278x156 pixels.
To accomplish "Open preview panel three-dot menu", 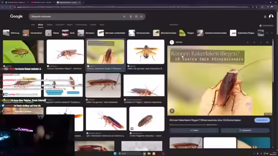I will 261,42.
